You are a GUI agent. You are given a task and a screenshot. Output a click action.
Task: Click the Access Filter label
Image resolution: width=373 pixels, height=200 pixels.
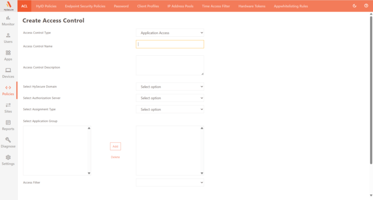click(32, 182)
